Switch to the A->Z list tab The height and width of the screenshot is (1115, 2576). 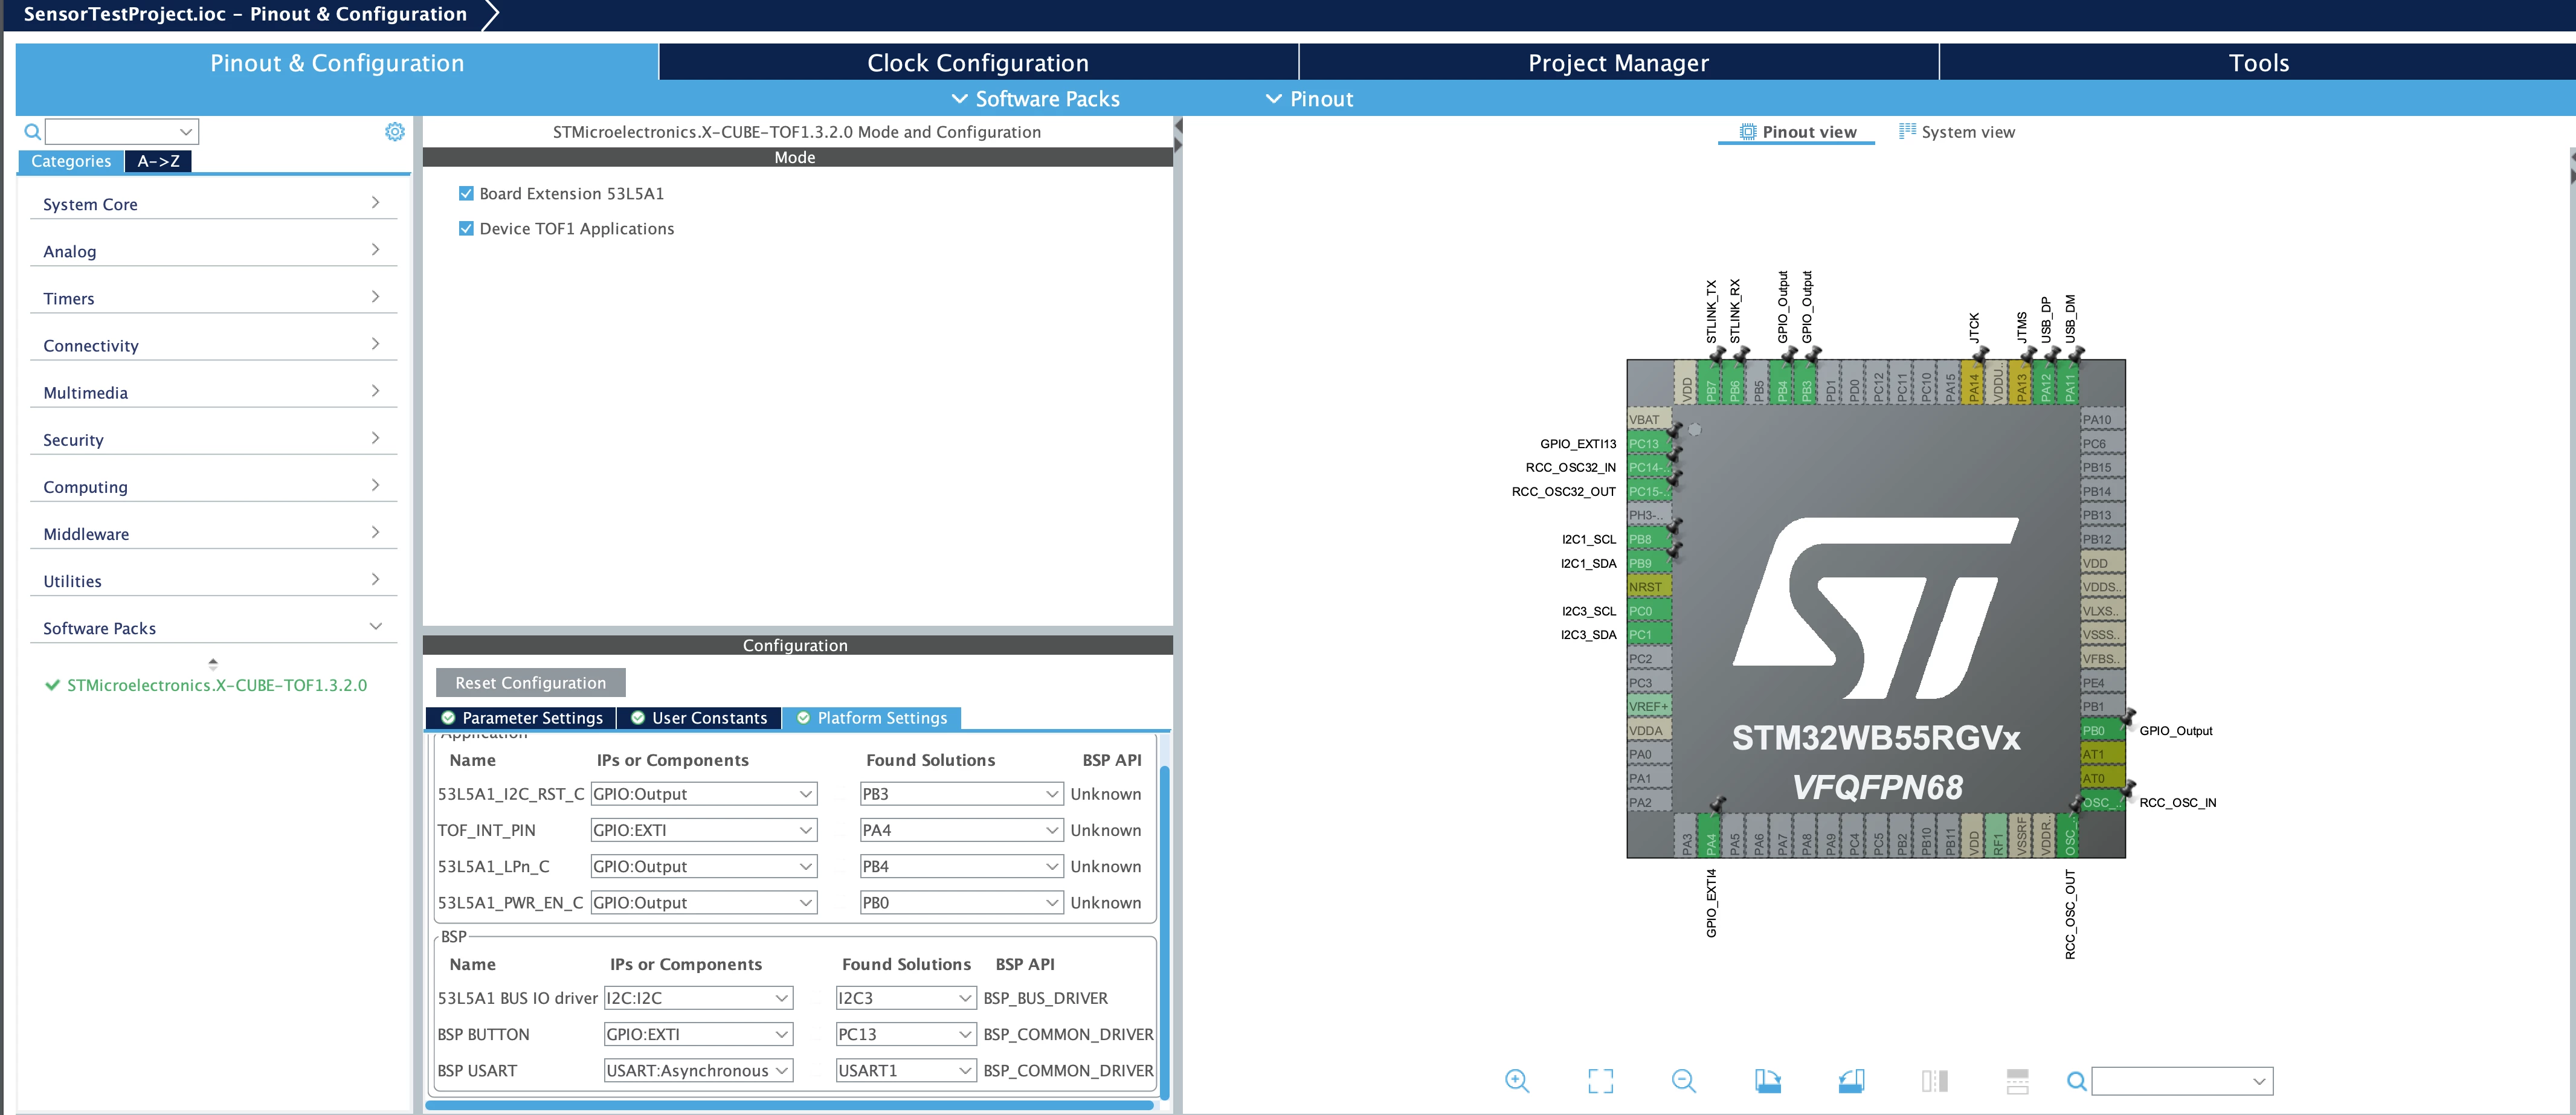[x=158, y=161]
